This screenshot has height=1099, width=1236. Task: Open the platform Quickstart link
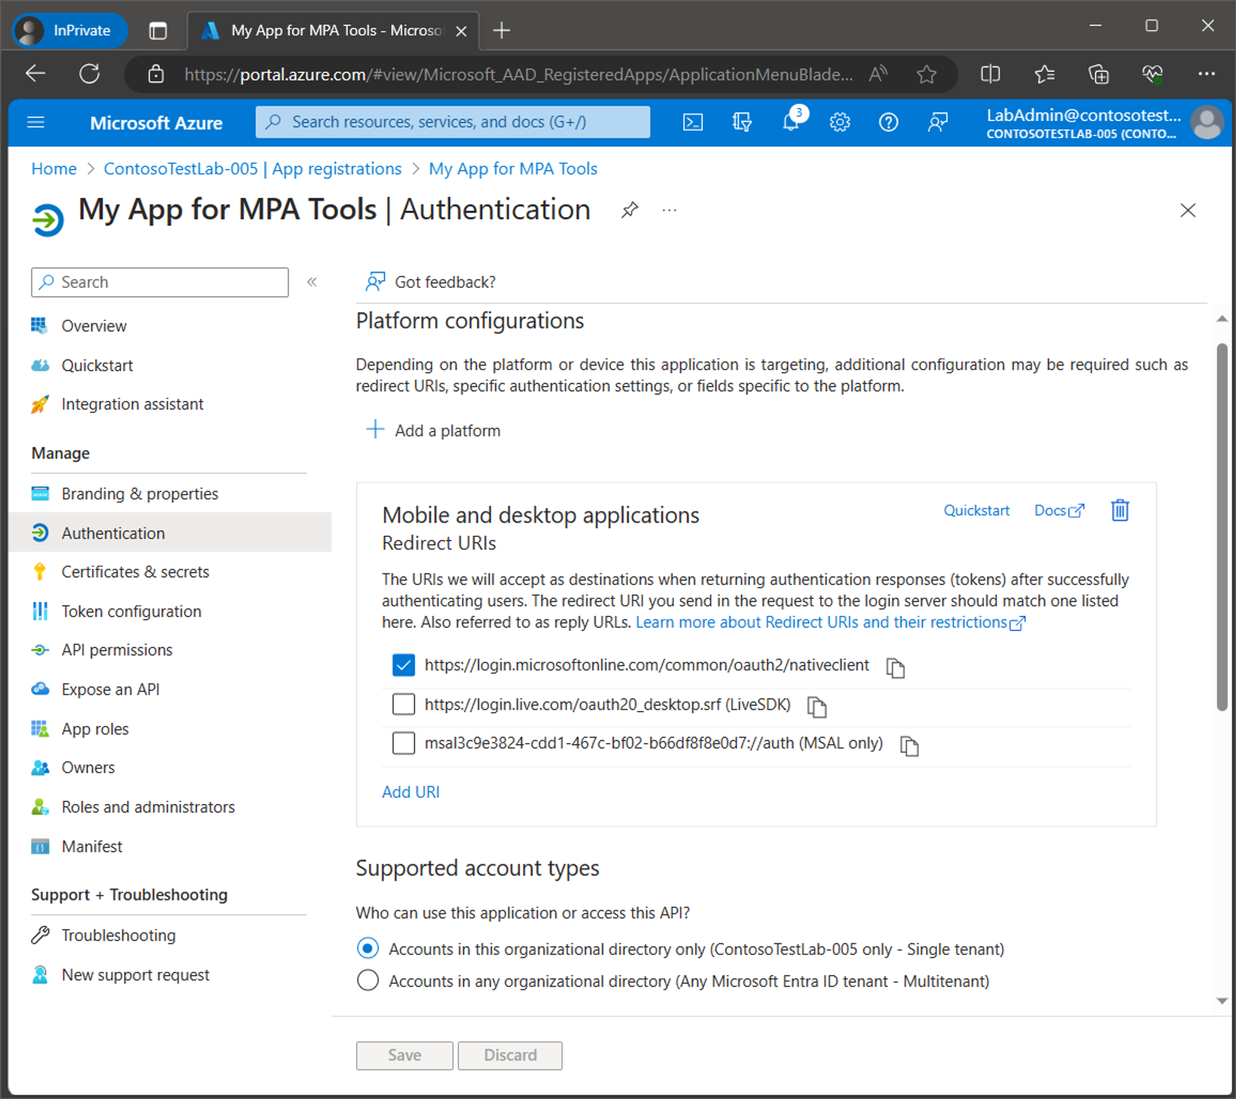click(976, 511)
